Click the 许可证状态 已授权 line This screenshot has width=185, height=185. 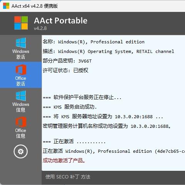coord(66,70)
